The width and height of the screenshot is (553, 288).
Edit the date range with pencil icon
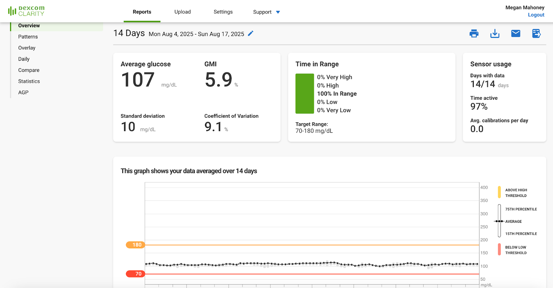pos(251,33)
